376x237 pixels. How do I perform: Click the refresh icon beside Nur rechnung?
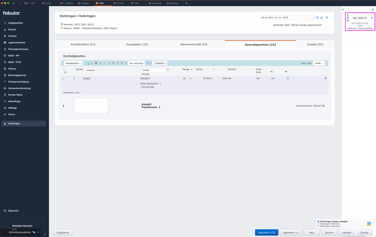click(x=147, y=63)
